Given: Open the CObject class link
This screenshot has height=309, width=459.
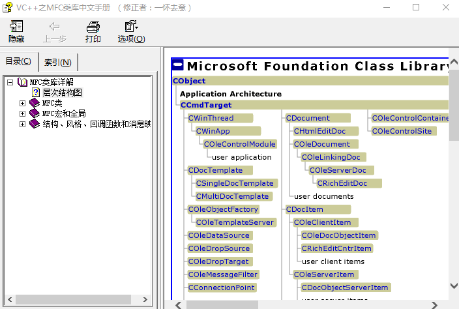Looking at the screenshot, I should [x=189, y=81].
